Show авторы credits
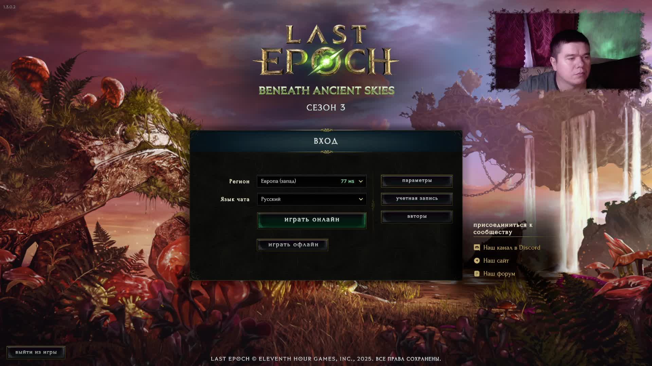This screenshot has height=366, width=652. point(417,217)
